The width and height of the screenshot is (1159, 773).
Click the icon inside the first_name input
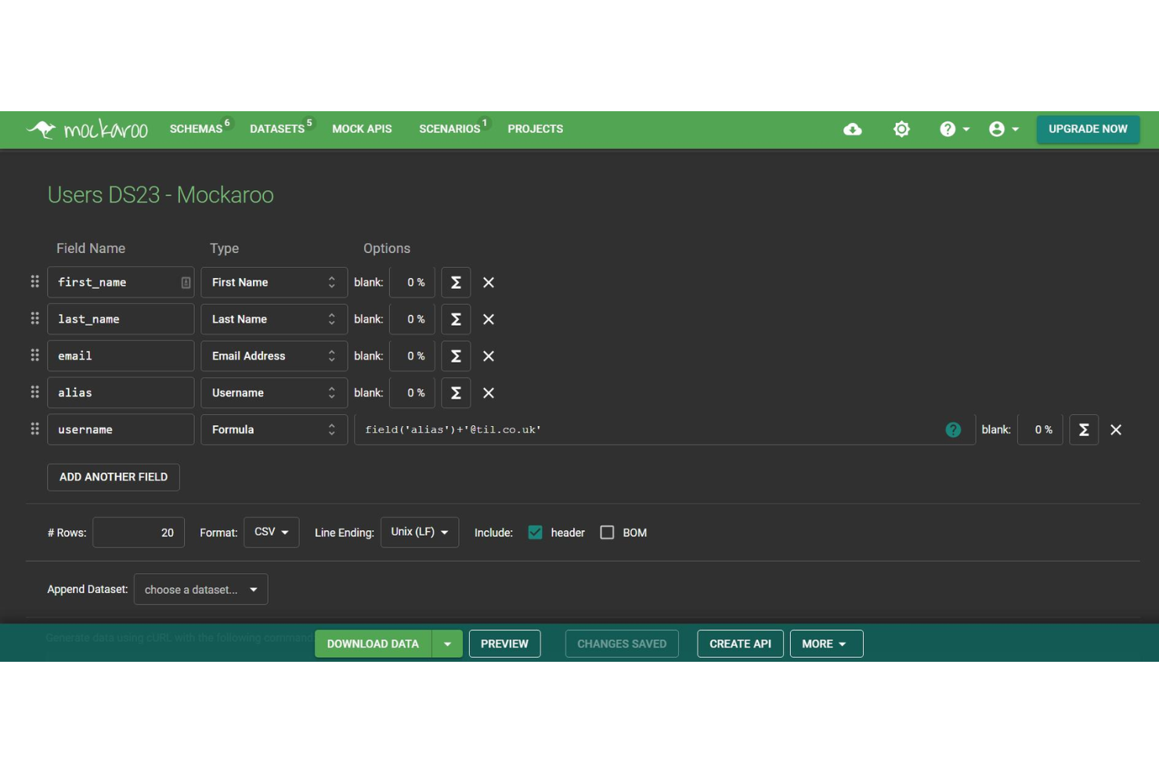click(186, 283)
